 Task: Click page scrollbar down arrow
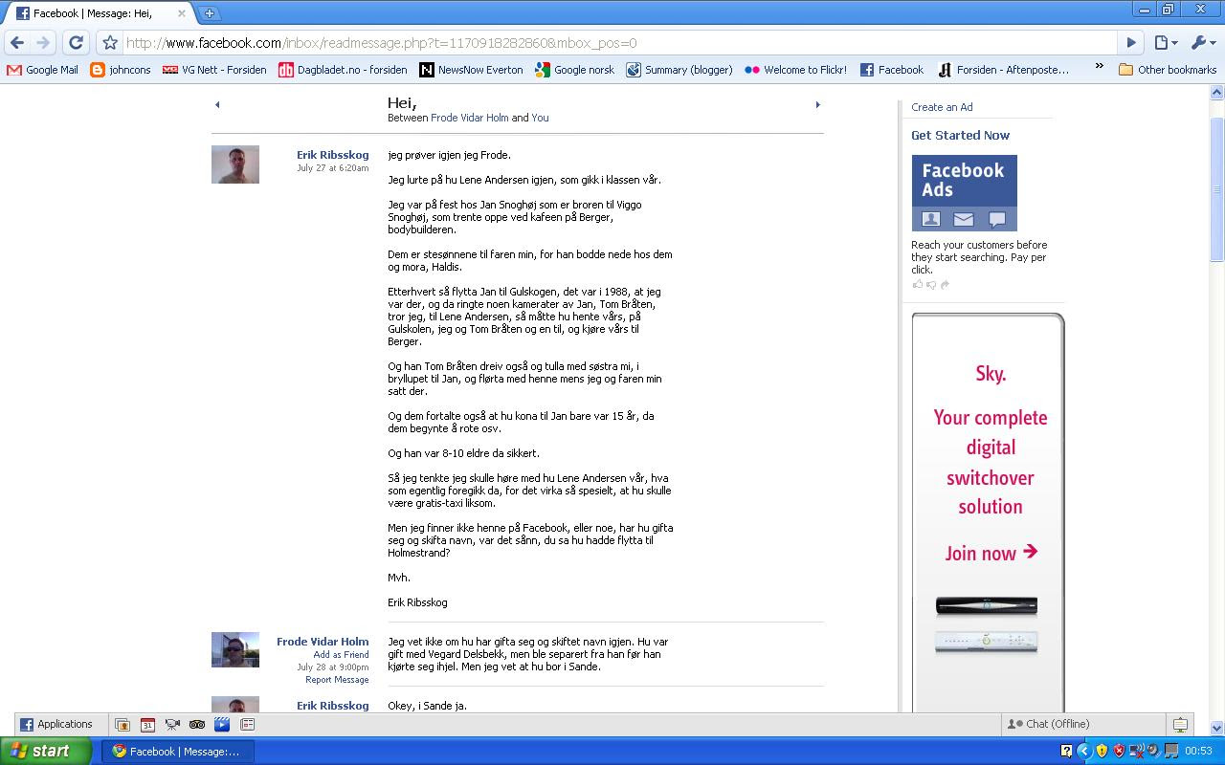click(x=1217, y=729)
